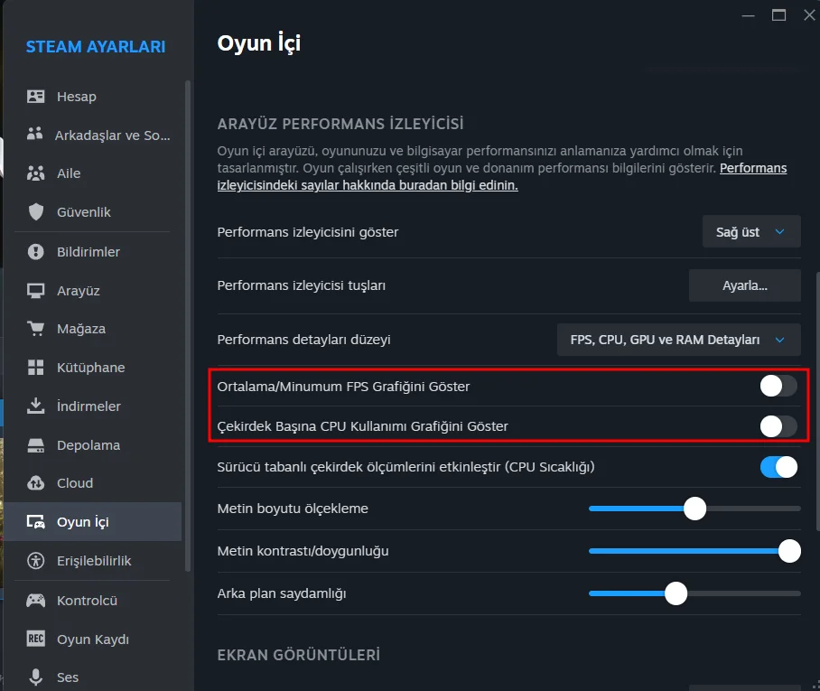Click the Arka plan saydamlığı slider handle
The image size is (820, 691).
pyautogui.click(x=676, y=593)
